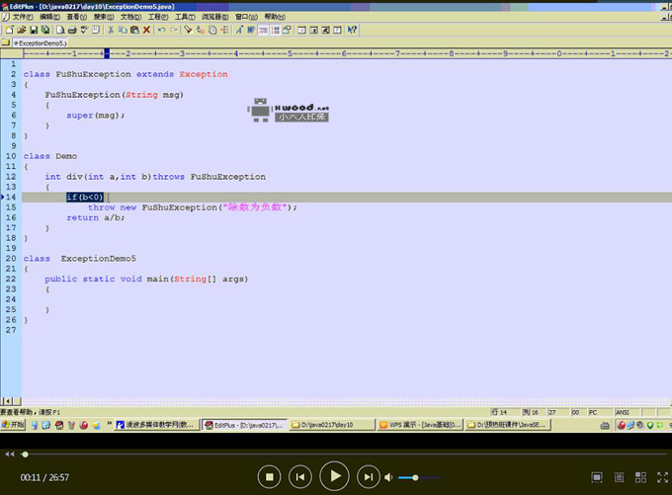Mute audio via speaker icon
This screenshot has height=495, width=672.
388,477
